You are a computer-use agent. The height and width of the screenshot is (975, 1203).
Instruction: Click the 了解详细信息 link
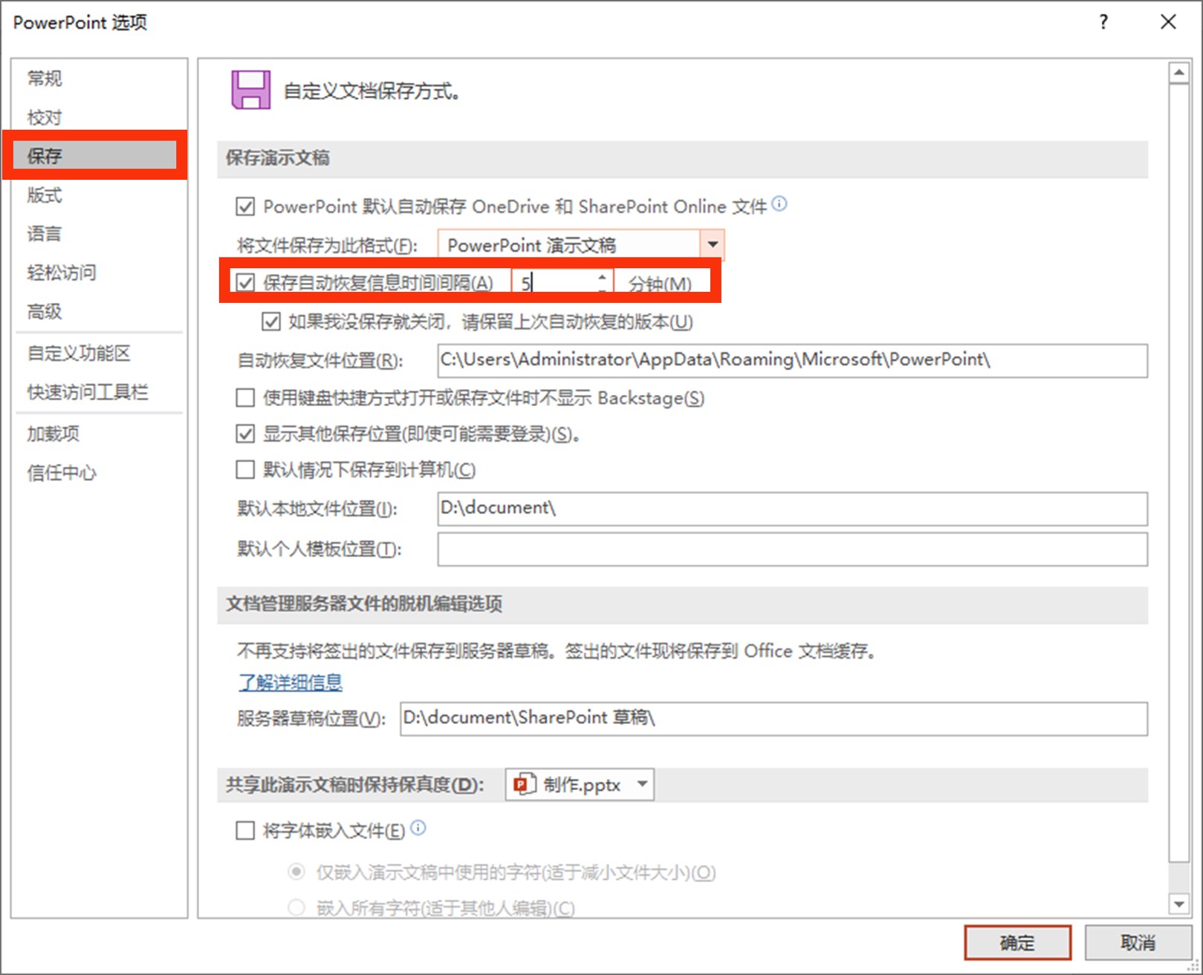point(288,682)
